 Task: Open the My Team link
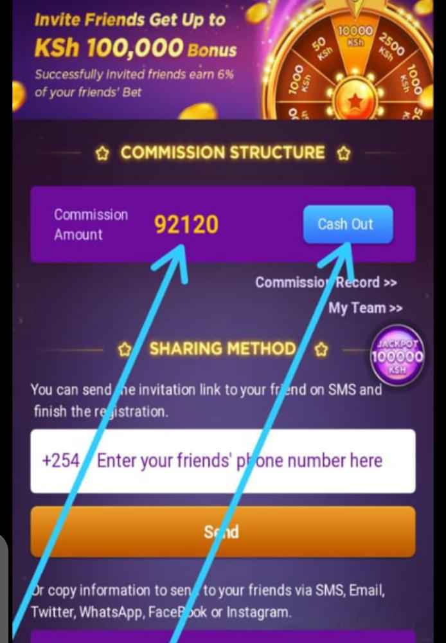(365, 307)
